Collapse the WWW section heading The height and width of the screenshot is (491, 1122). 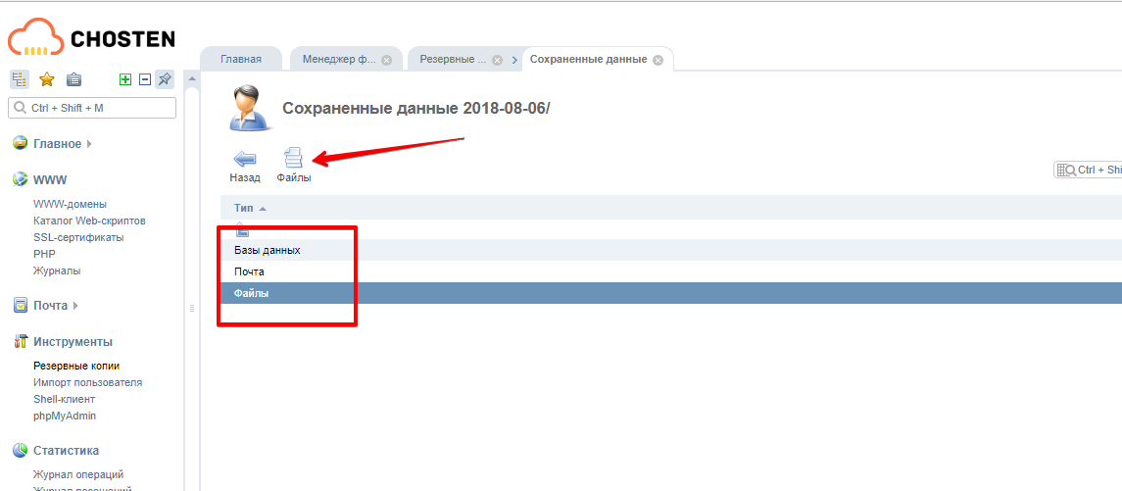(50, 179)
